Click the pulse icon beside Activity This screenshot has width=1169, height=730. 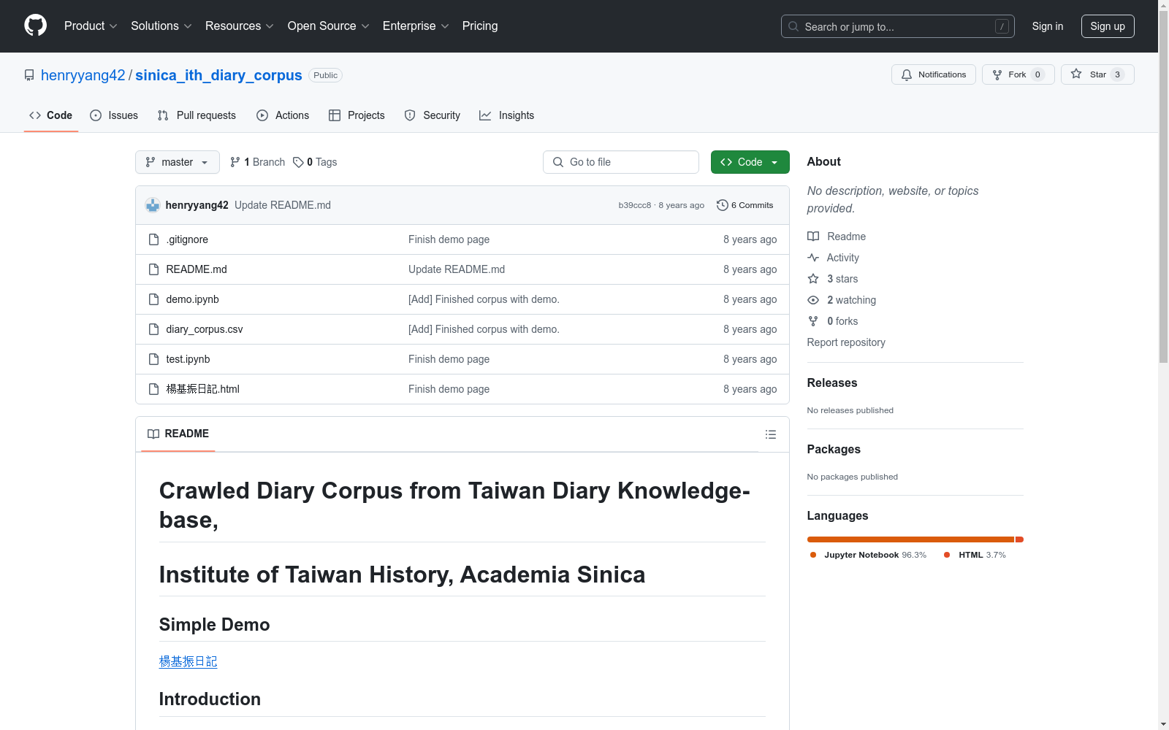coord(813,258)
